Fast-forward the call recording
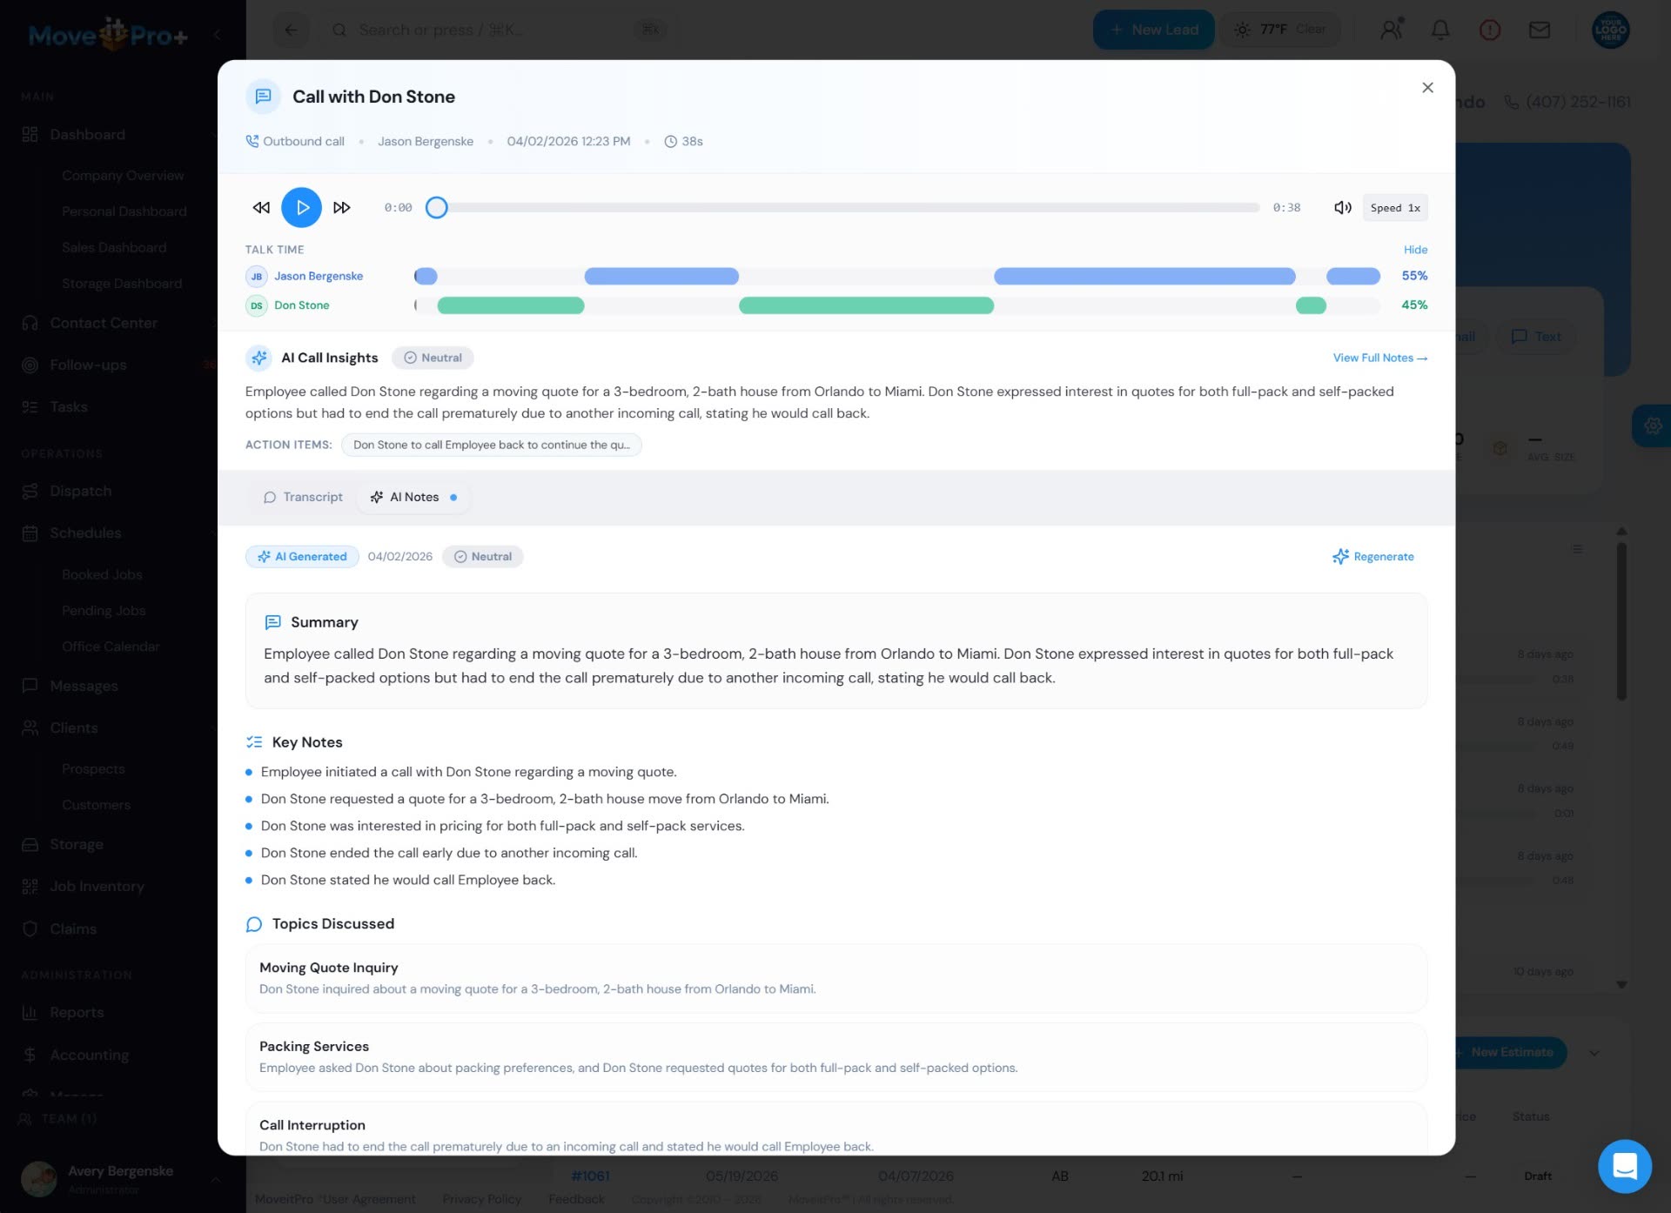 (342, 207)
